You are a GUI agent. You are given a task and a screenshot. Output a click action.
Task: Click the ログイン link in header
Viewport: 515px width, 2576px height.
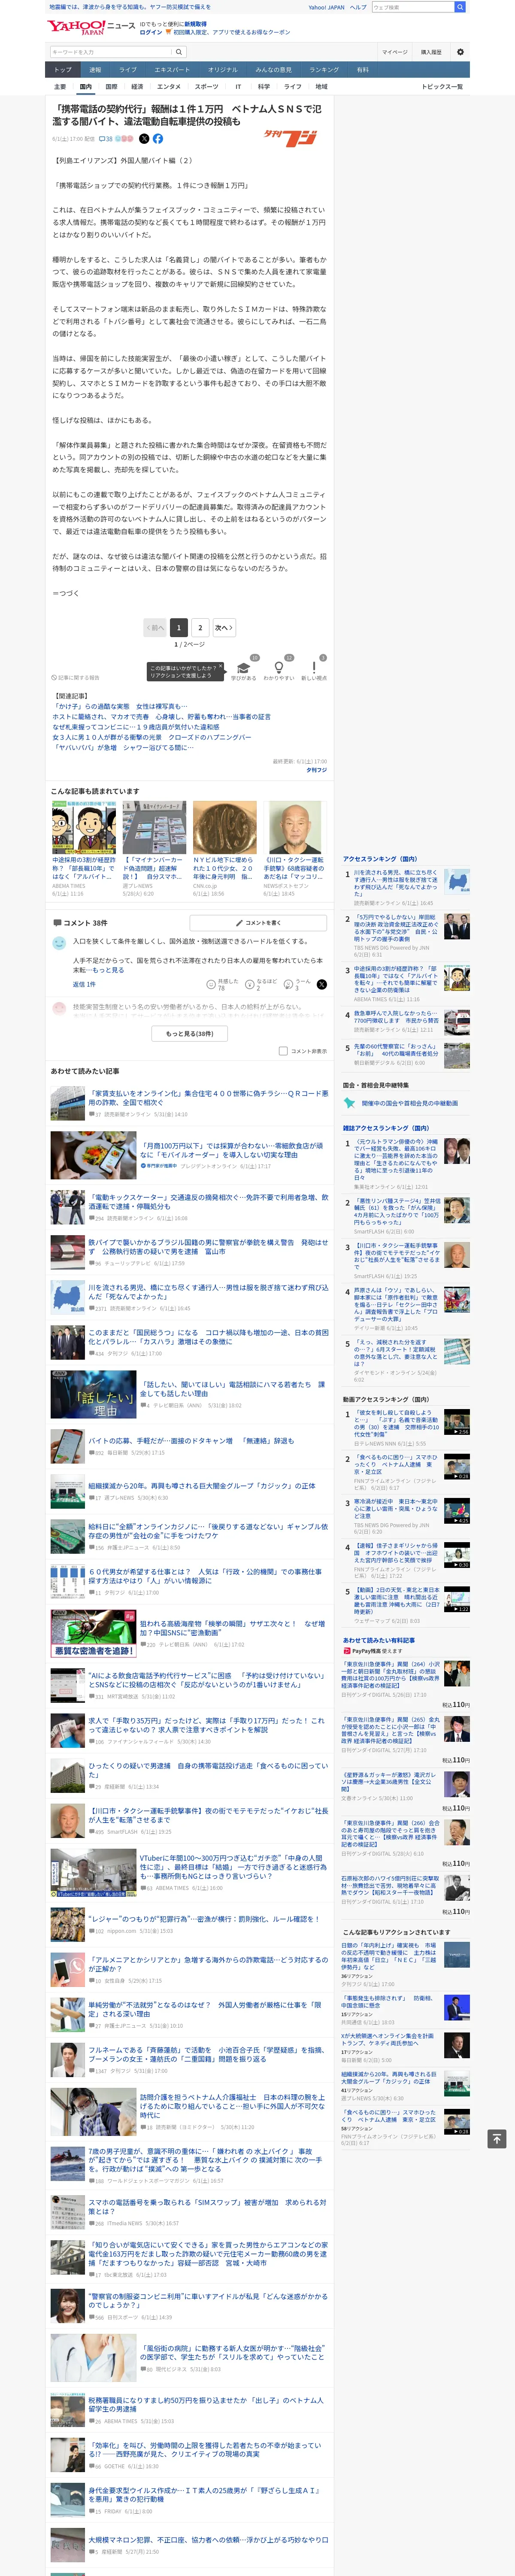pyautogui.click(x=151, y=32)
